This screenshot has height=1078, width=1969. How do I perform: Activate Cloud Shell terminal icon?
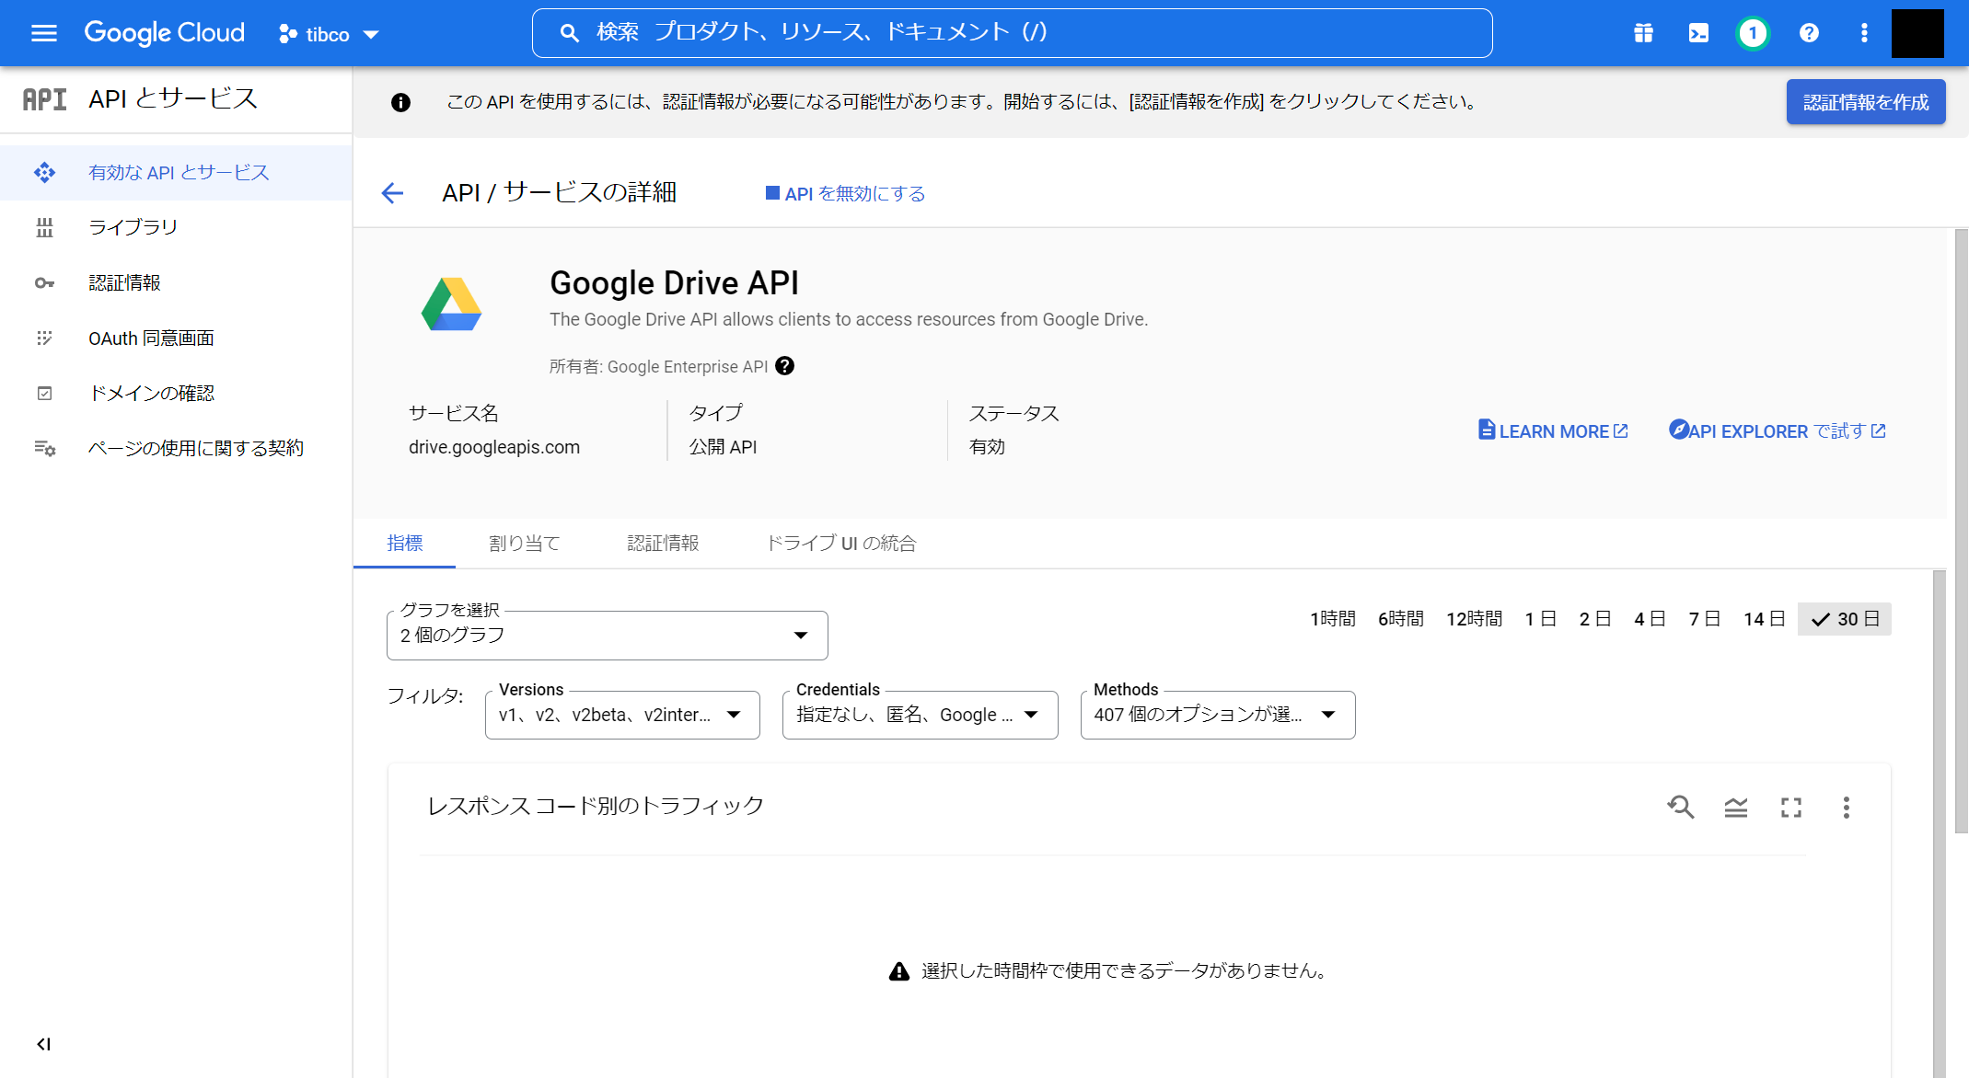(1698, 33)
